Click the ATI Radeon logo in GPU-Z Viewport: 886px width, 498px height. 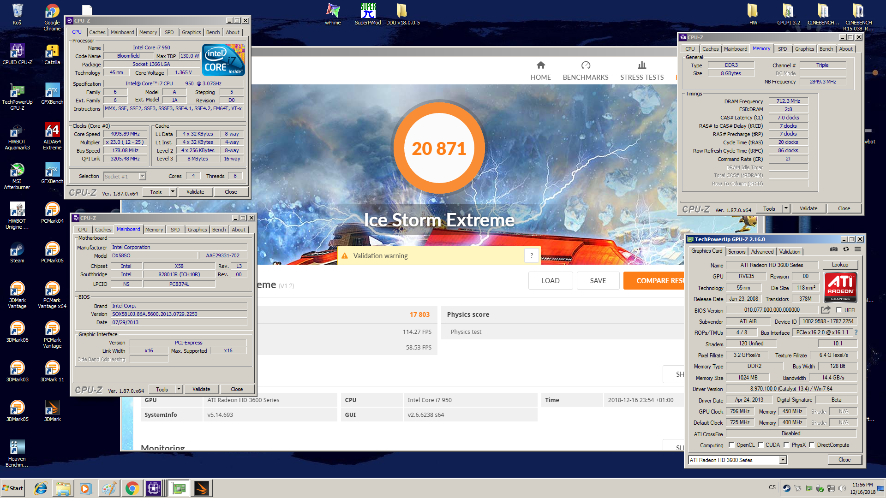[x=840, y=287]
